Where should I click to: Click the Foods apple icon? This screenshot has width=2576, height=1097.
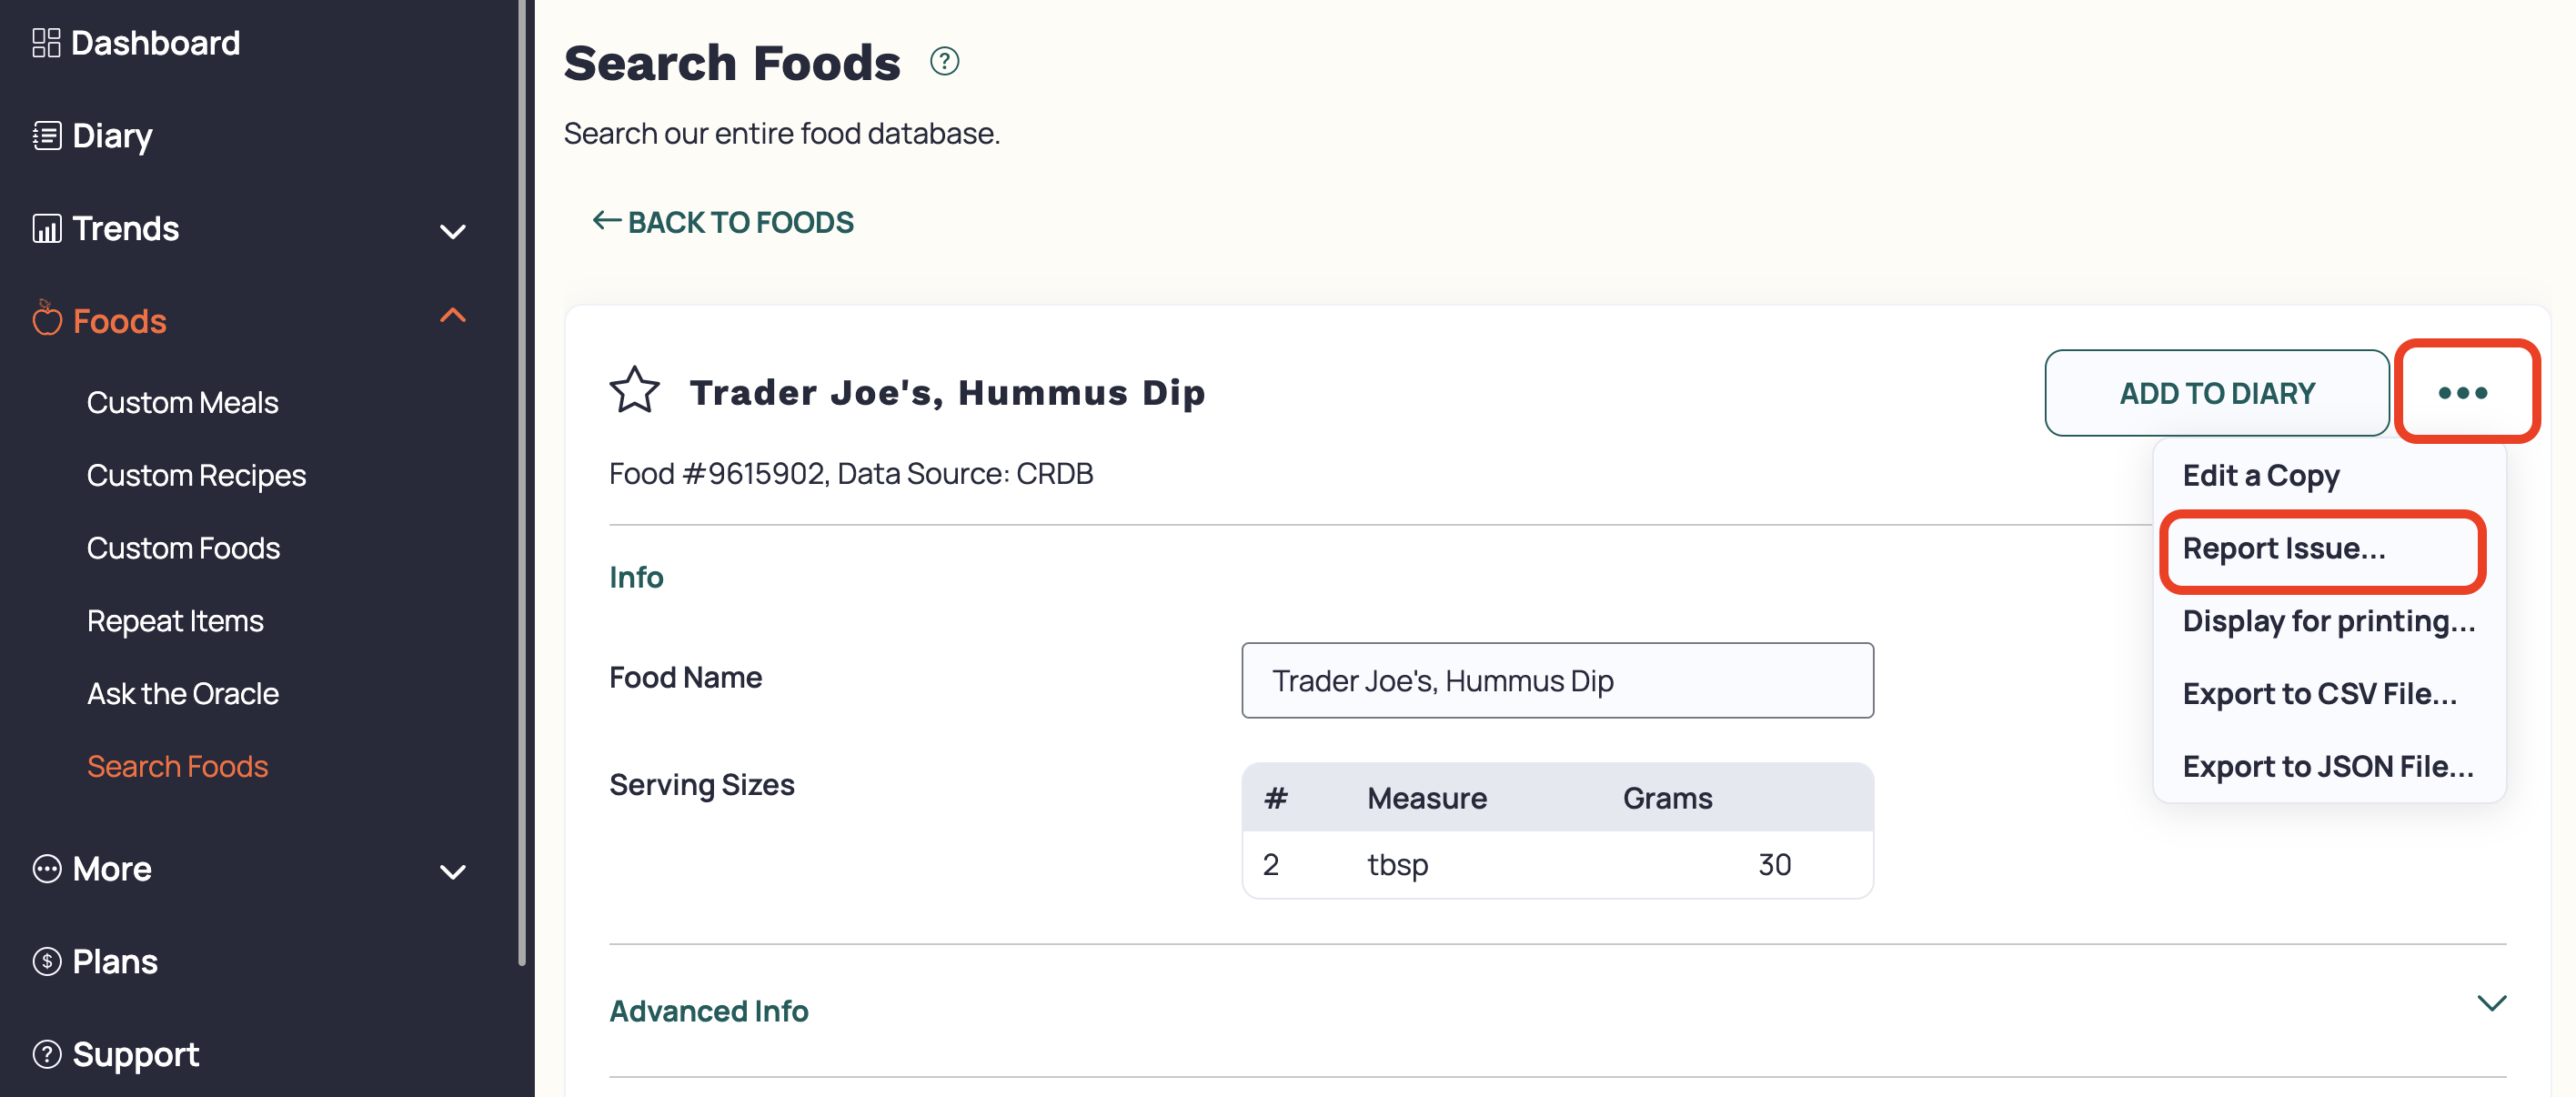46,319
